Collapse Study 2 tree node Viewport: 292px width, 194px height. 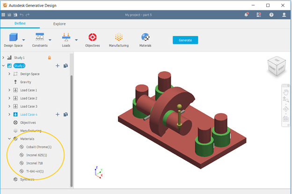pyautogui.click(x=3, y=65)
